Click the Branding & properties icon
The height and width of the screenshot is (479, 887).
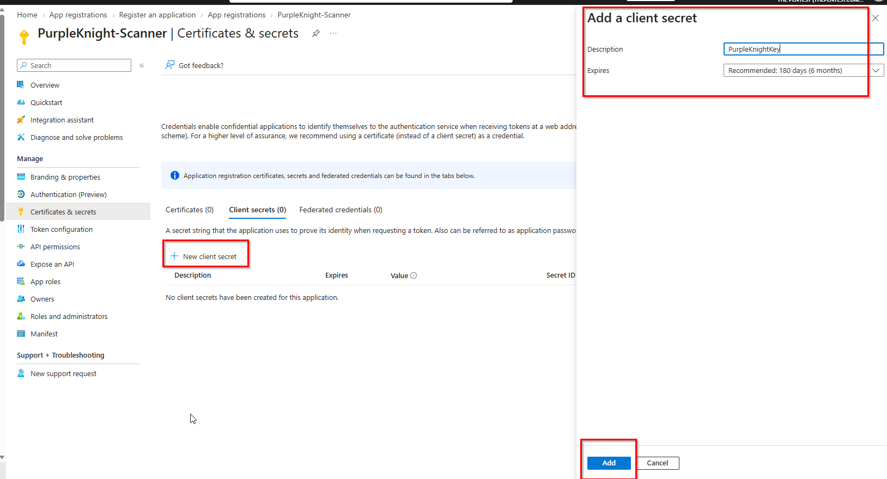[21, 177]
